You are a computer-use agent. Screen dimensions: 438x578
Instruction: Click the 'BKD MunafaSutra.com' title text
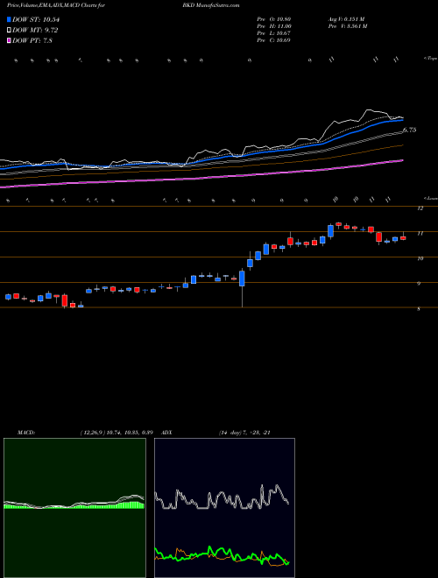click(210, 5)
